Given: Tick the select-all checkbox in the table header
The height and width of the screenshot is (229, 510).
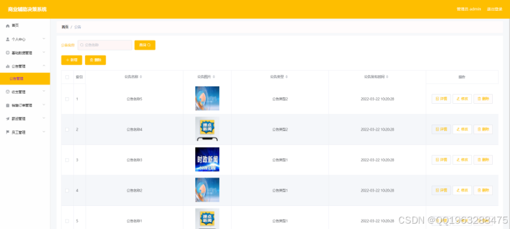Looking at the screenshot, I should pos(67,77).
